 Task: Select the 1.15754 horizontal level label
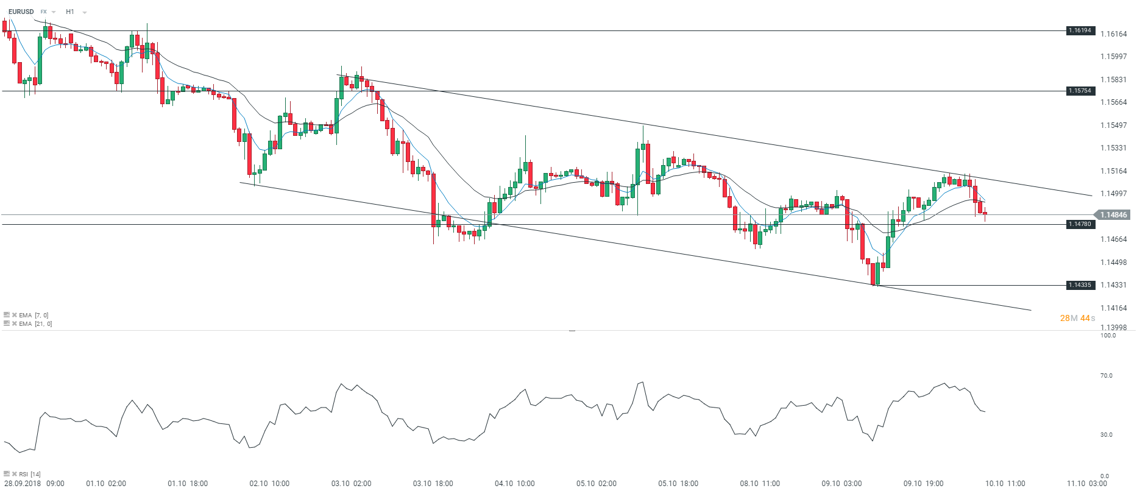(1080, 91)
